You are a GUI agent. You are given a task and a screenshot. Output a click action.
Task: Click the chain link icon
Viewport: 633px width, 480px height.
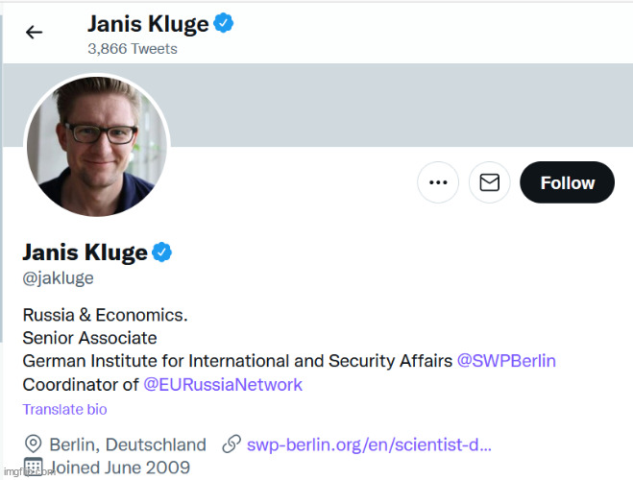pyautogui.click(x=231, y=444)
